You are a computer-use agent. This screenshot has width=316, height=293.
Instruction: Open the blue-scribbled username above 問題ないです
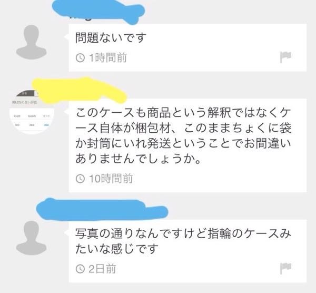[98, 12]
